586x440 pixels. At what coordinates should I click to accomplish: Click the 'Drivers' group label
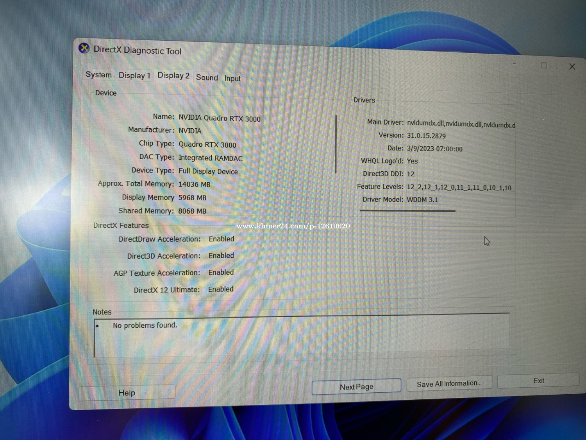(x=364, y=100)
